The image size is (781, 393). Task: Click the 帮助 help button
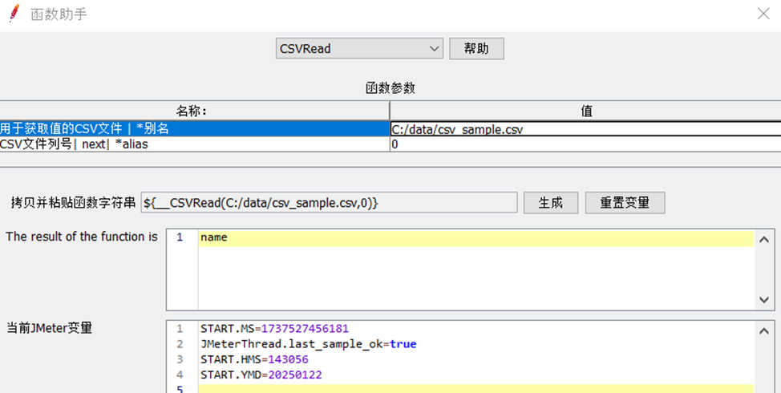476,49
